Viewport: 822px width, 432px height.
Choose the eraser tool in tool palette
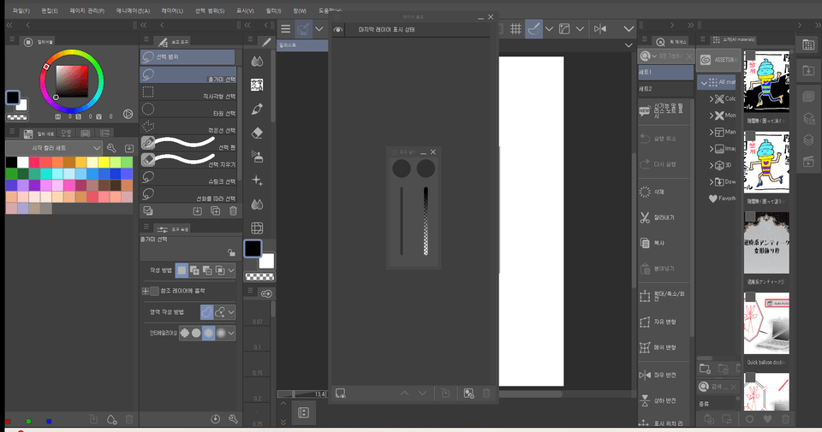coord(257,133)
